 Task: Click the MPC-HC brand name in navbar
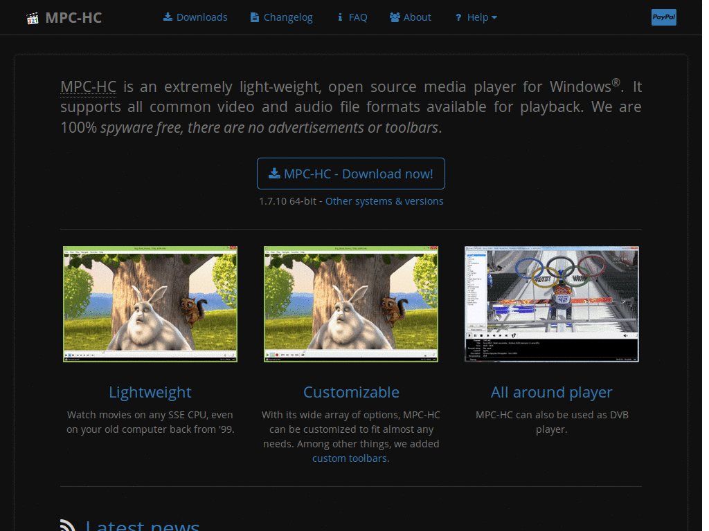tap(73, 18)
